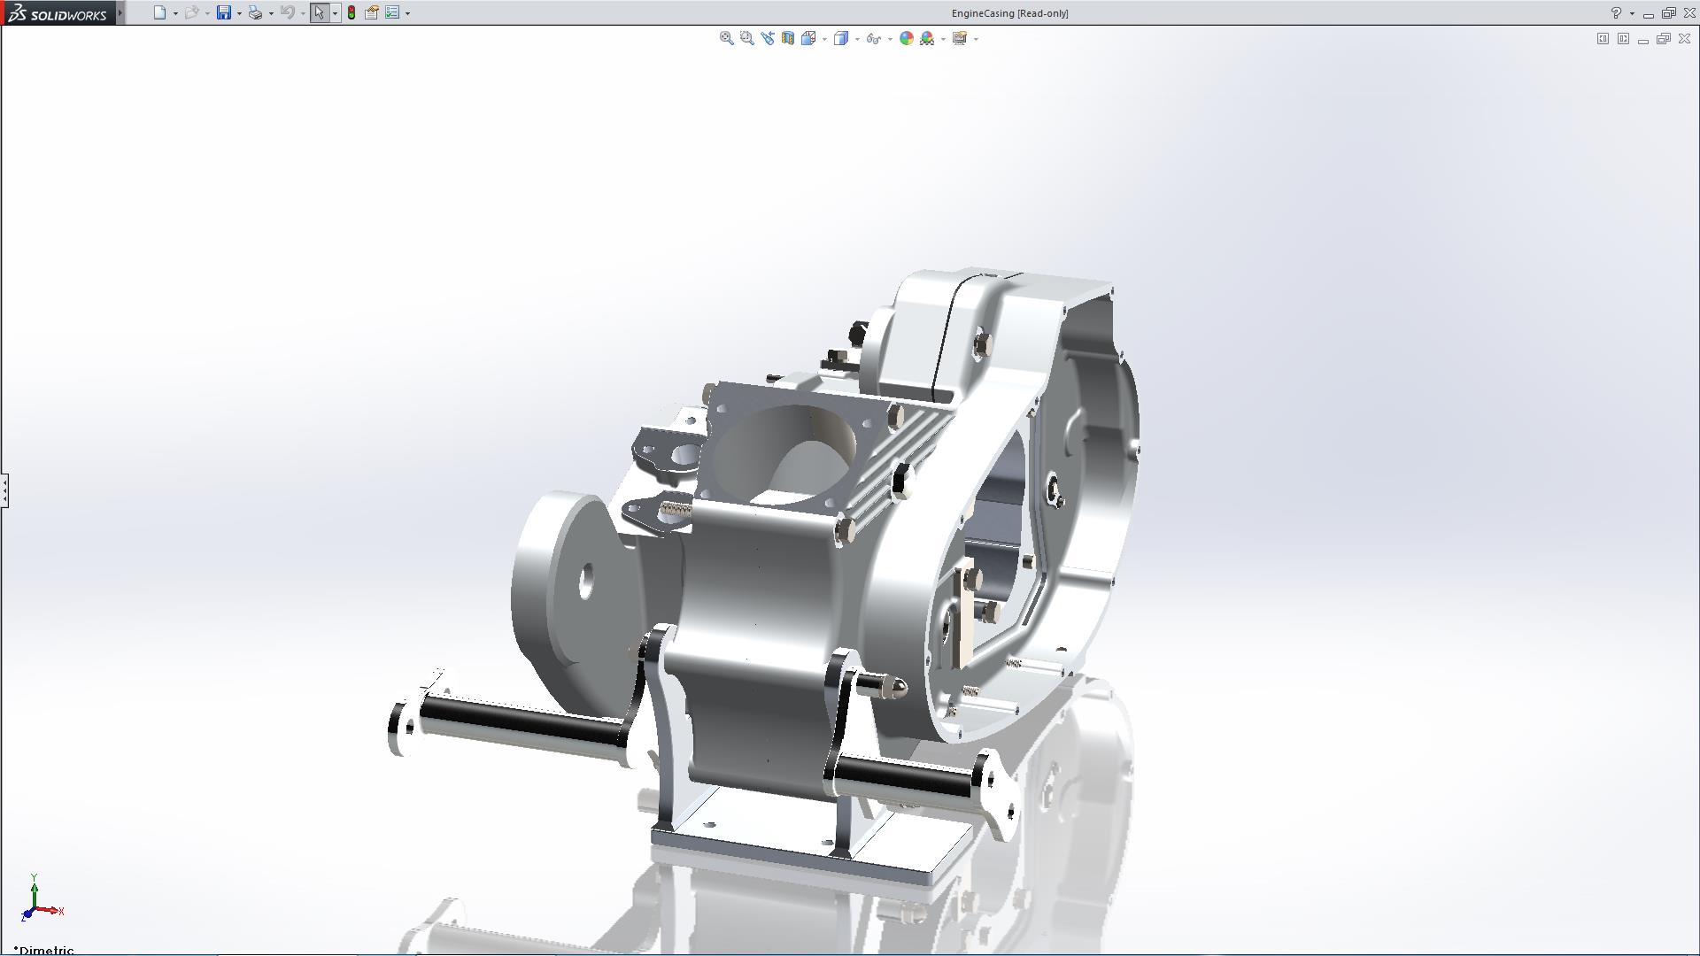Open the Section View tool
The image size is (1700, 956).
(787, 38)
